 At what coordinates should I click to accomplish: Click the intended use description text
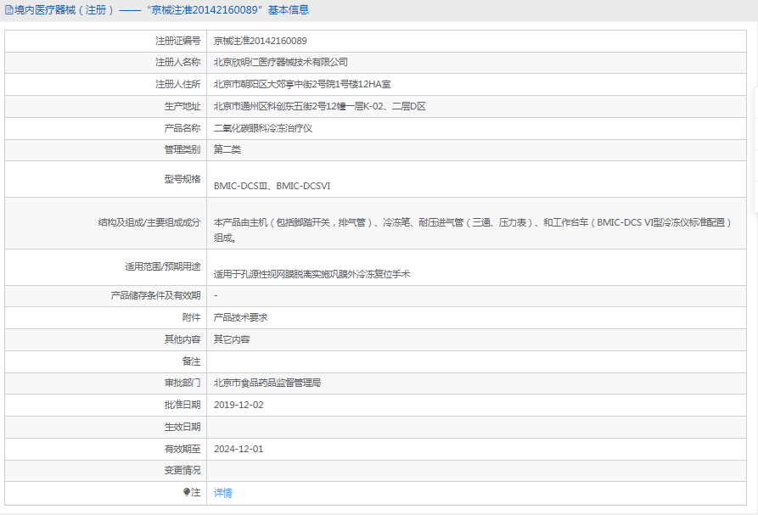pyautogui.click(x=312, y=274)
